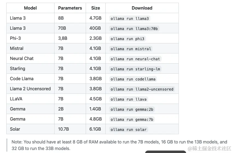Click the Llama 2 Uncensored model name
233x153 pixels.
[30, 89]
